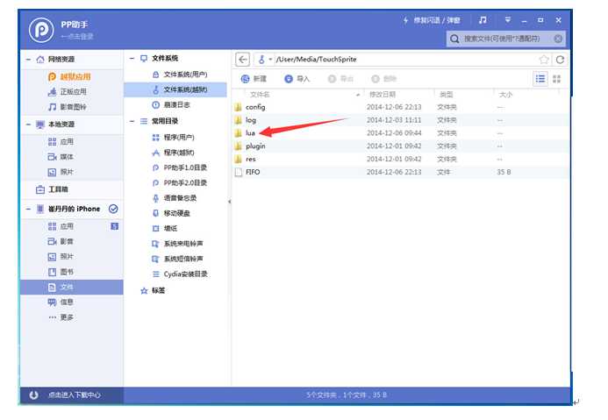Viewport: 608px width, 420px height.
Task: Open 影音 under the iPhone device
Action: pos(61,241)
